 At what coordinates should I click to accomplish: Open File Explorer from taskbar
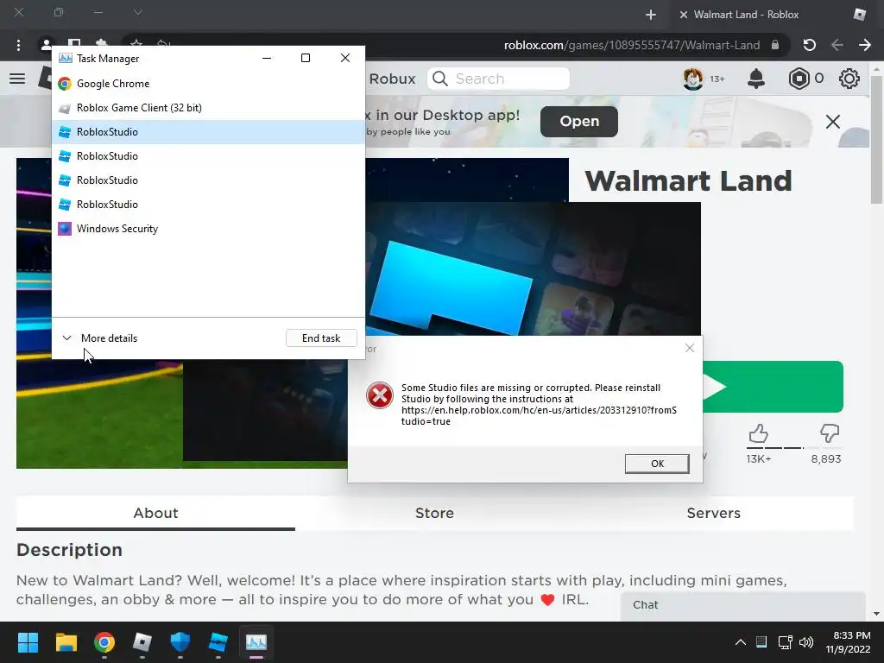[66, 642]
